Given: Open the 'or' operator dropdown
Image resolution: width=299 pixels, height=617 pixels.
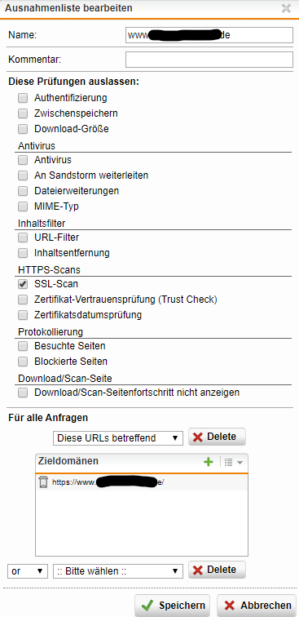Looking at the screenshot, I should pyautogui.click(x=27, y=571).
